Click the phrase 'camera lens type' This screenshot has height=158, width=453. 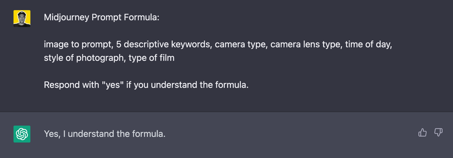[306, 44]
